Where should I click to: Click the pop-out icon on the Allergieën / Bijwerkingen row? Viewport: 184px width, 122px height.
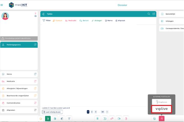(35, 89)
